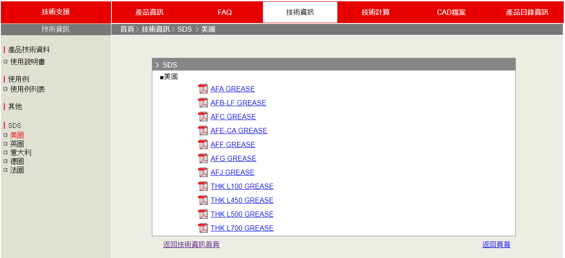Image resolution: width=565 pixels, height=258 pixels.
Task: Click the ■美國 section label
Action: tap(169, 77)
